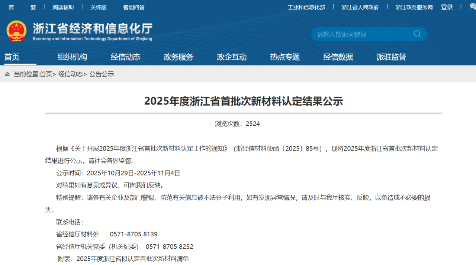Visit 浙江省人民政府 link
This screenshot has height=265, width=476.
[360, 7]
